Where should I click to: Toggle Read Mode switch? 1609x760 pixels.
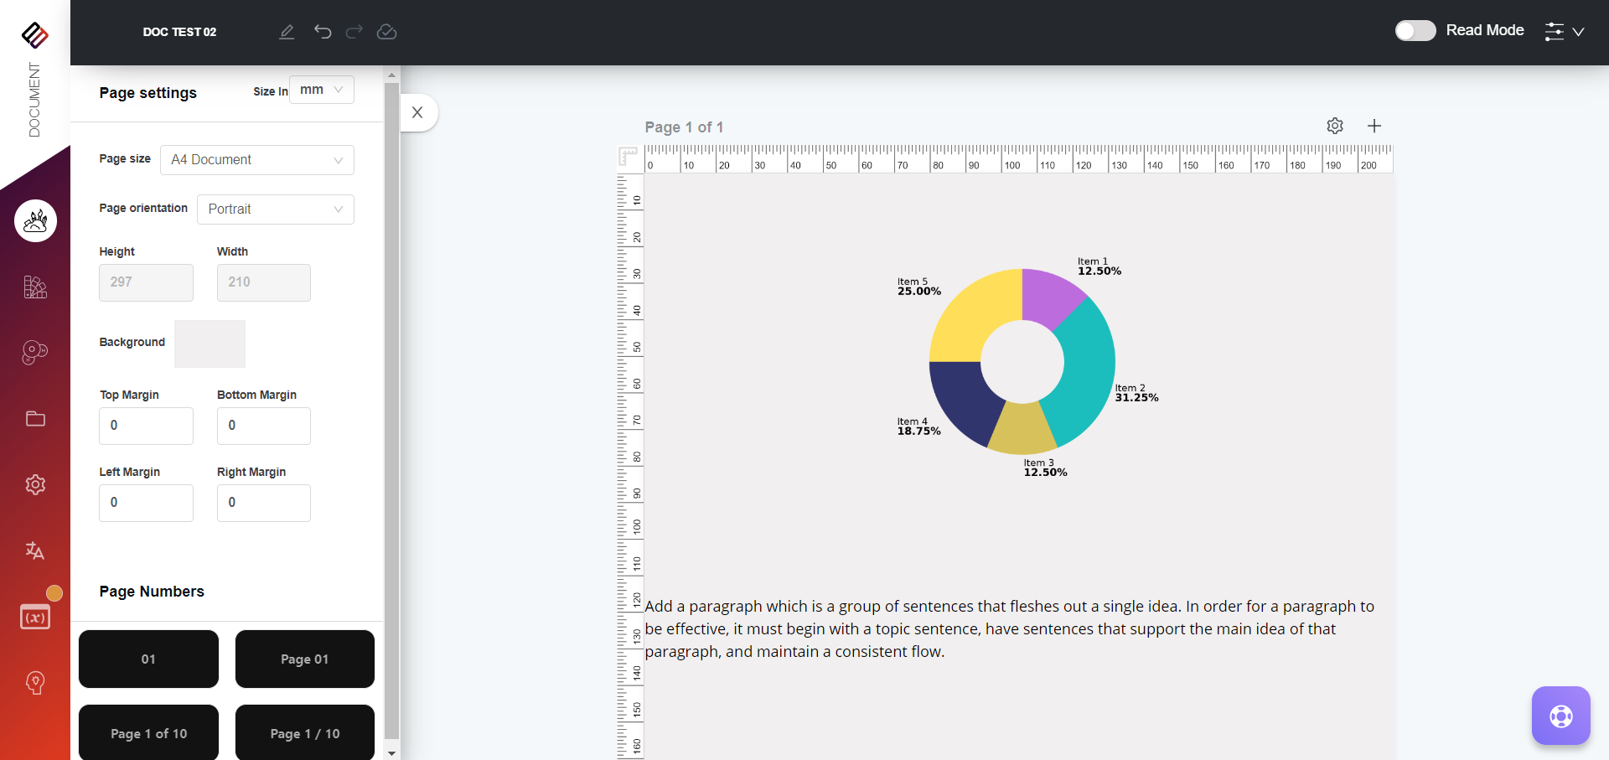(x=1415, y=30)
